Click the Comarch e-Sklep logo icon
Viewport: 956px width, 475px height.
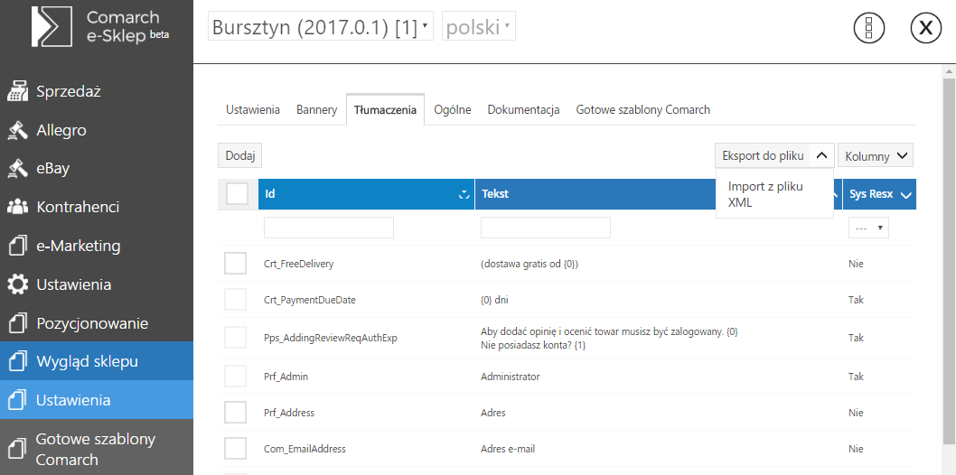pos(52,26)
